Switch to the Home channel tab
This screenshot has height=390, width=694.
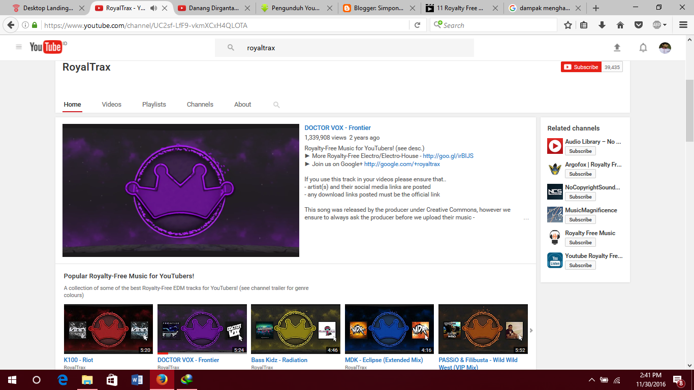[72, 105]
